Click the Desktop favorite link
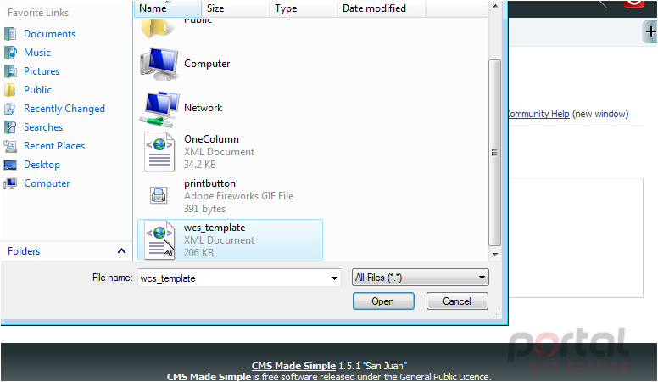This screenshot has width=658, height=382. click(x=42, y=165)
